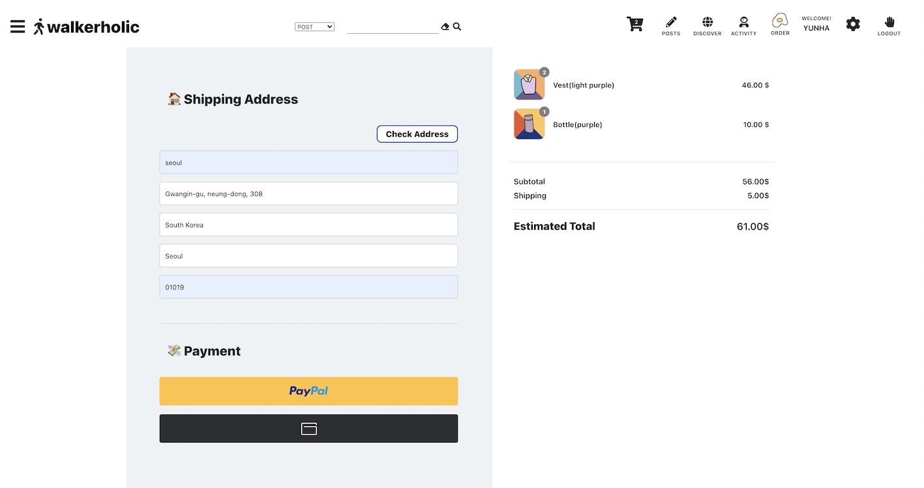Click the Subtotal label

529,182
